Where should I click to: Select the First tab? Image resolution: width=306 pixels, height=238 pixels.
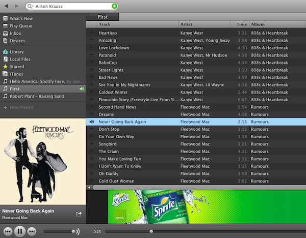click(103, 17)
